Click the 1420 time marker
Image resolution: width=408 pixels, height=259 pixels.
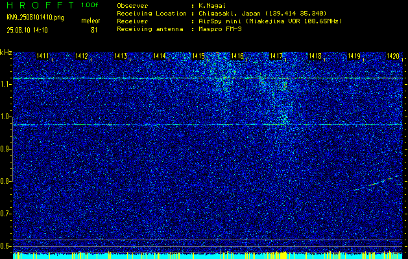pos(393,56)
